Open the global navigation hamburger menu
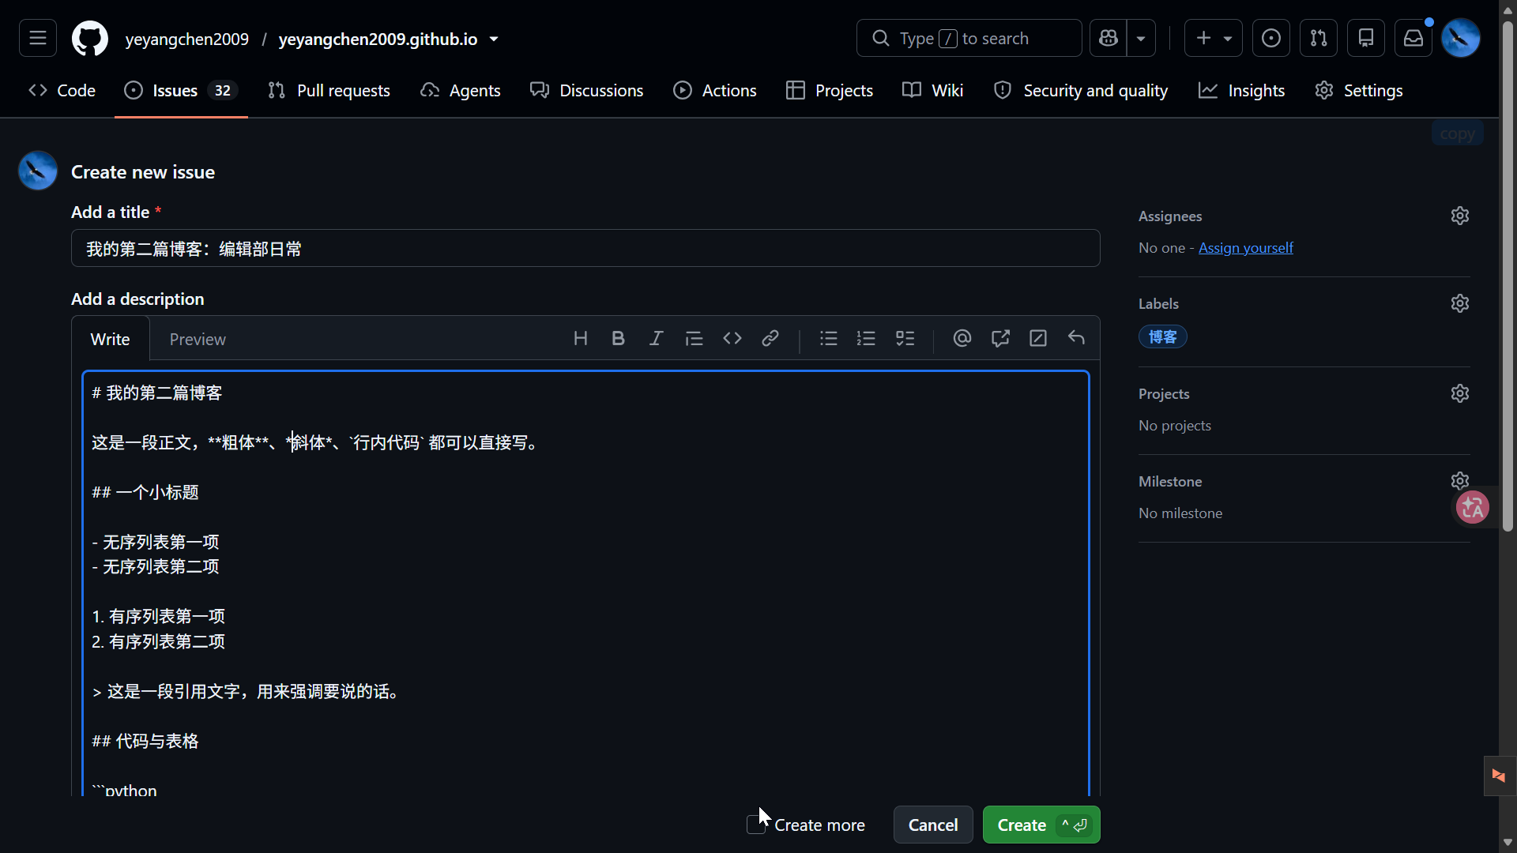 click(38, 38)
